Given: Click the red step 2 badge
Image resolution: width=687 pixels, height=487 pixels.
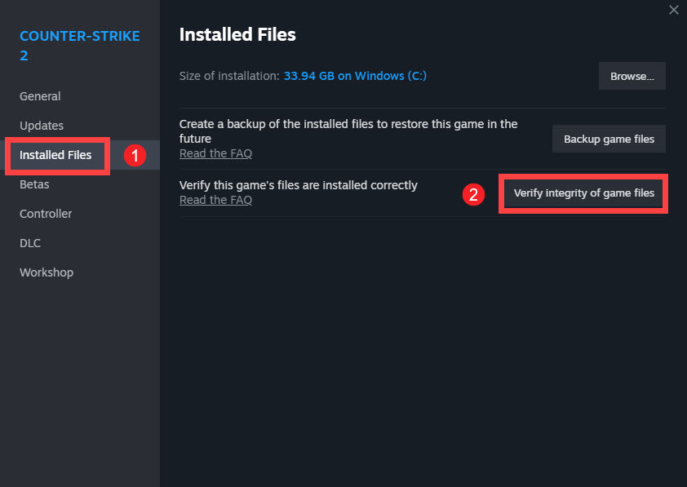Looking at the screenshot, I should [x=473, y=194].
